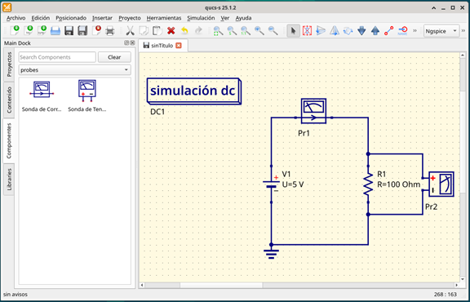Viewport: 470px width, 302px height.
Task: Go into the subcircuit with the down arrow
Action: [361, 30]
